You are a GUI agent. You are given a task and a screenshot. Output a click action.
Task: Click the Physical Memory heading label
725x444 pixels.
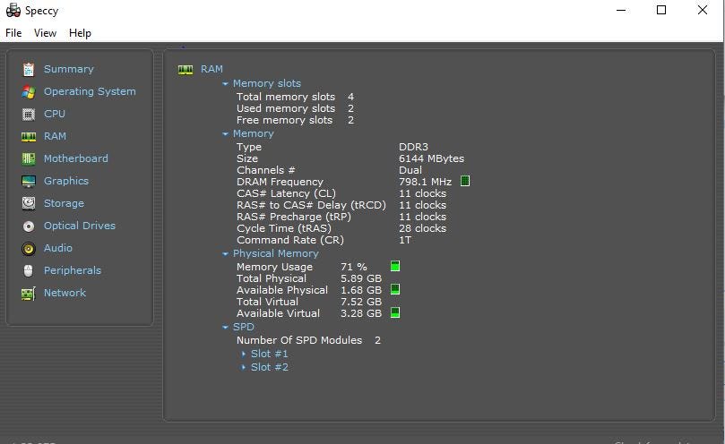276,253
